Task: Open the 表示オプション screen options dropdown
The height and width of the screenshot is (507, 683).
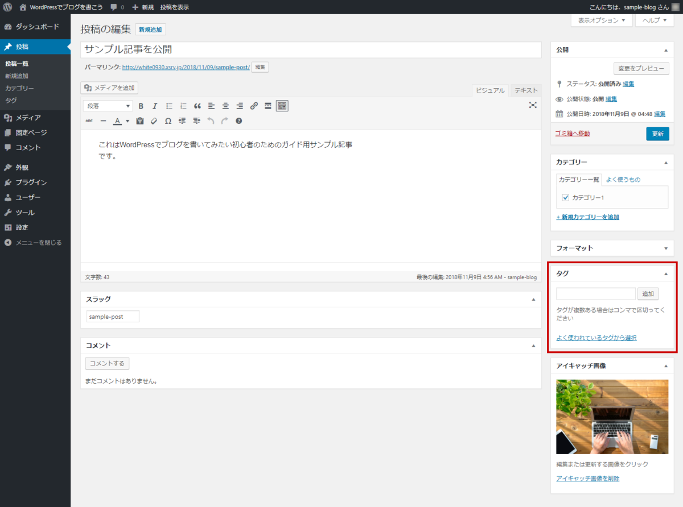Action: tap(601, 20)
